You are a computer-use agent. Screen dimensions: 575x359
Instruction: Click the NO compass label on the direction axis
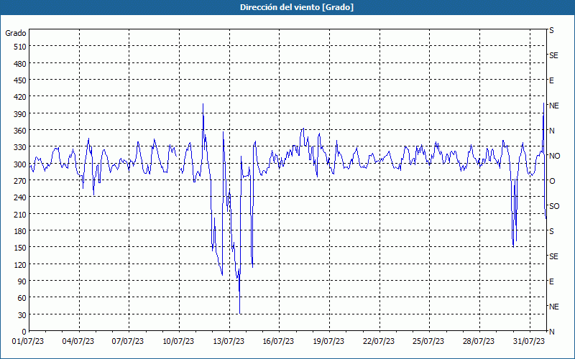[554, 156]
